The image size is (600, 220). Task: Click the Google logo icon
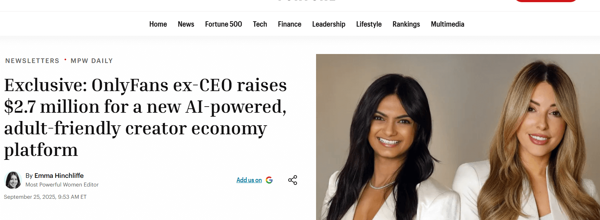click(x=269, y=180)
